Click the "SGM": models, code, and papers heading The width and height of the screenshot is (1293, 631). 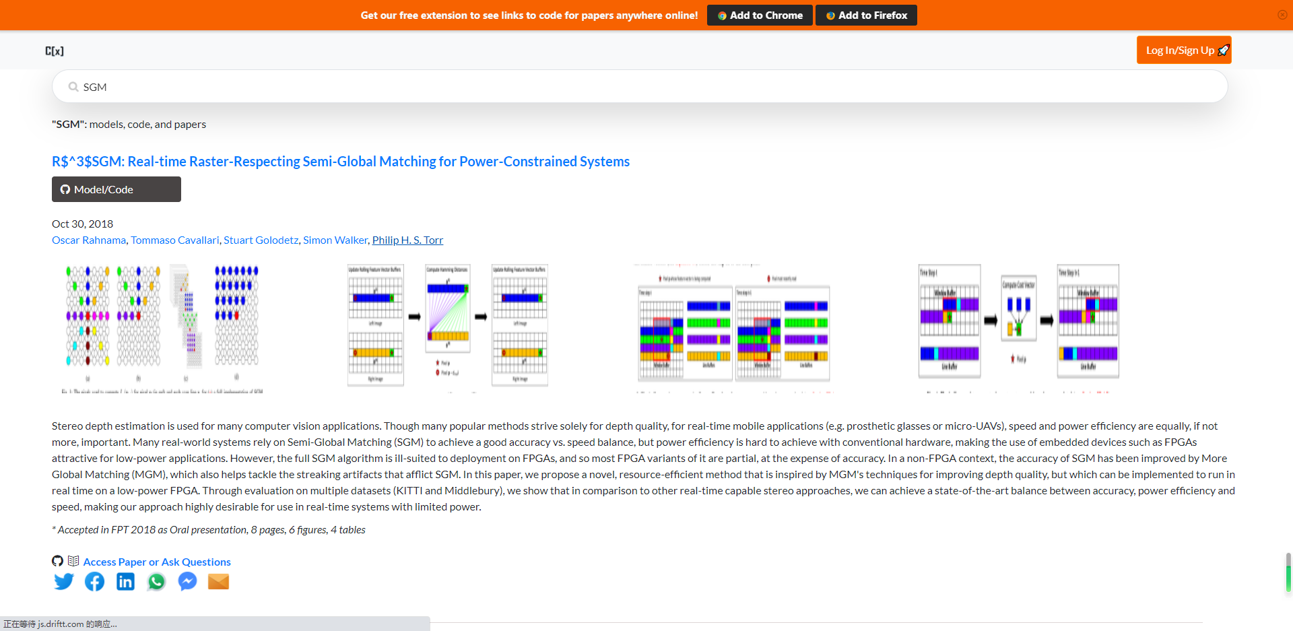pyautogui.click(x=129, y=125)
